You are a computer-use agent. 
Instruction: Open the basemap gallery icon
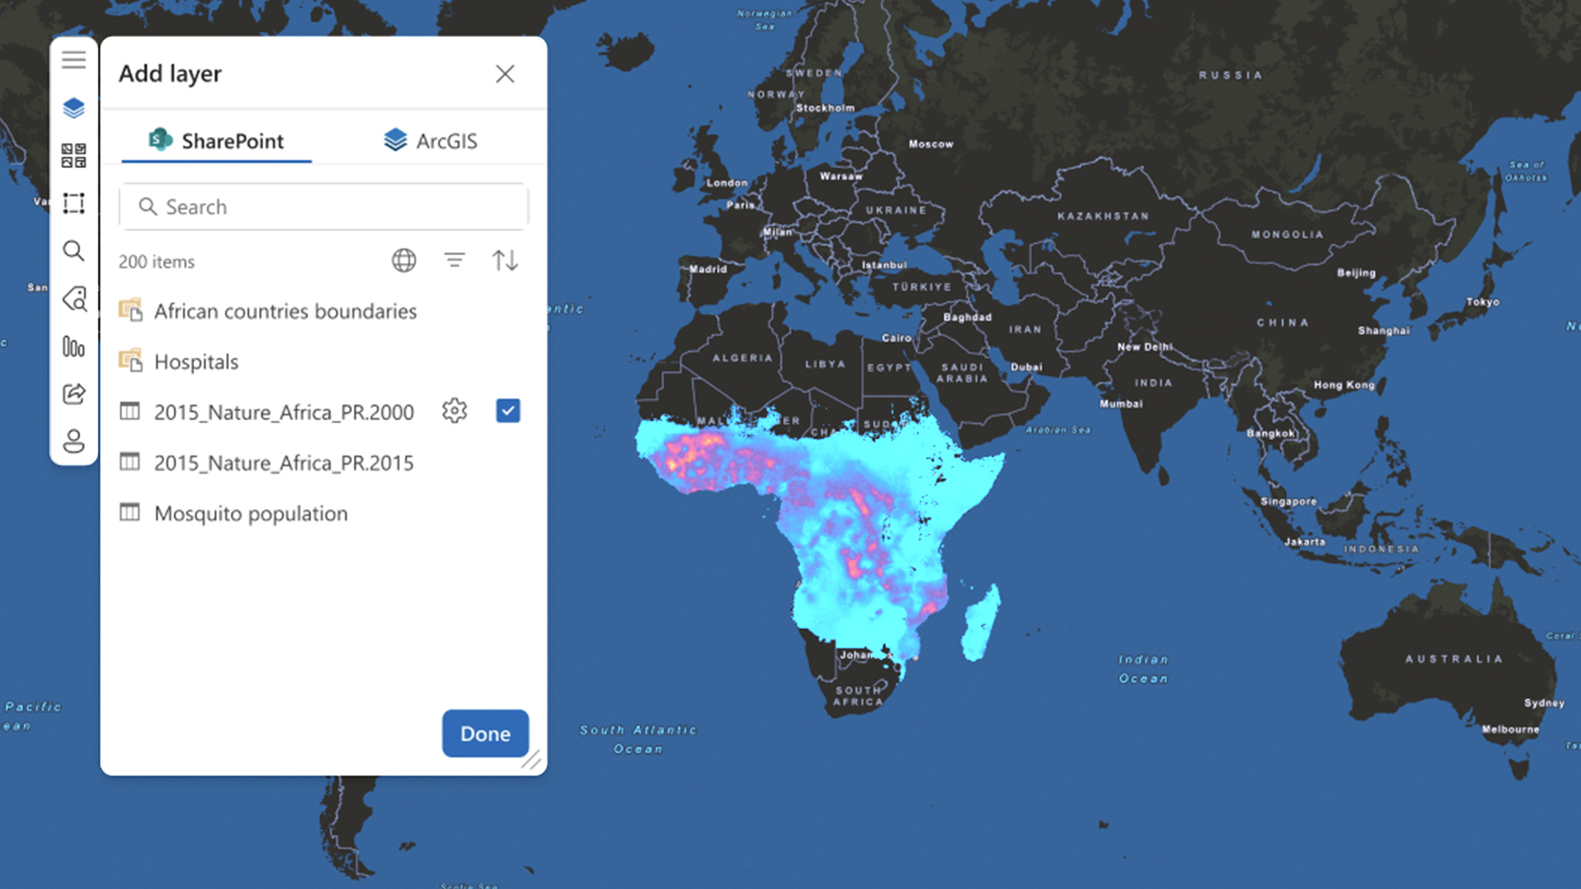73,156
